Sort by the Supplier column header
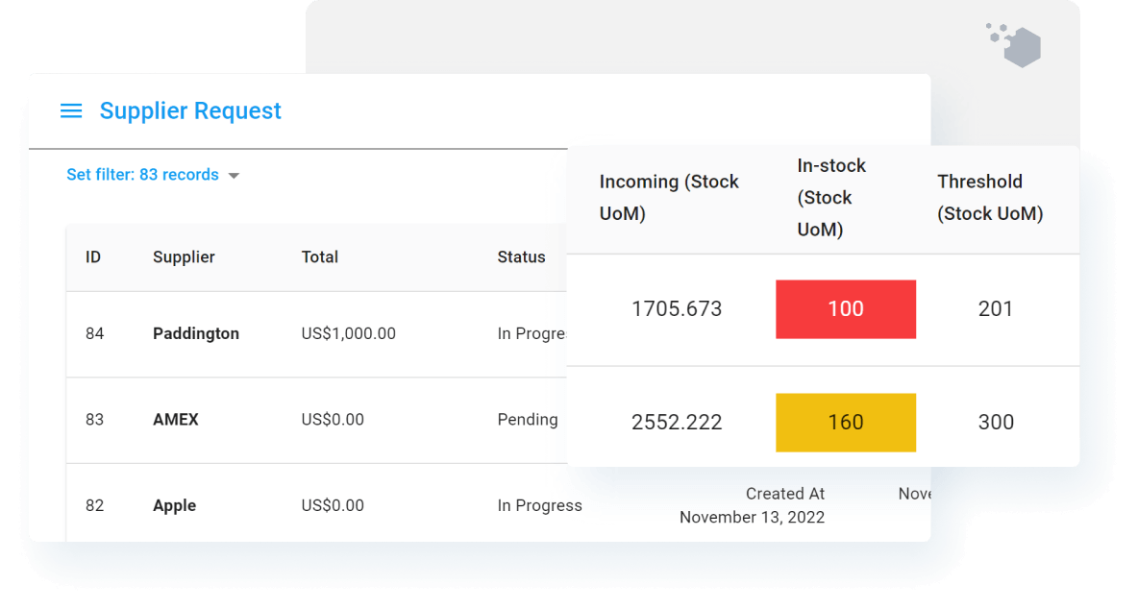The width and height of the screenshot is (1138, 609). point(184,257)
